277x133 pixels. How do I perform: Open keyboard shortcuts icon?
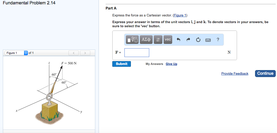(x=208, y=40)
